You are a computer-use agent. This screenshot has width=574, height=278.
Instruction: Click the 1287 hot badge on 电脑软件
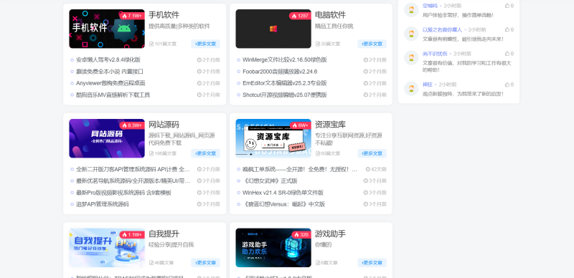pos(300,16)
